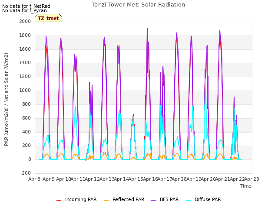
Task: Click the chart title Tonzi Tower Met: Solar Radiation
Action: (139, 5)
